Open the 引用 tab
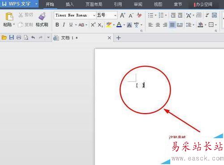This screenshot has height=165, width=224. coord(118,4)
